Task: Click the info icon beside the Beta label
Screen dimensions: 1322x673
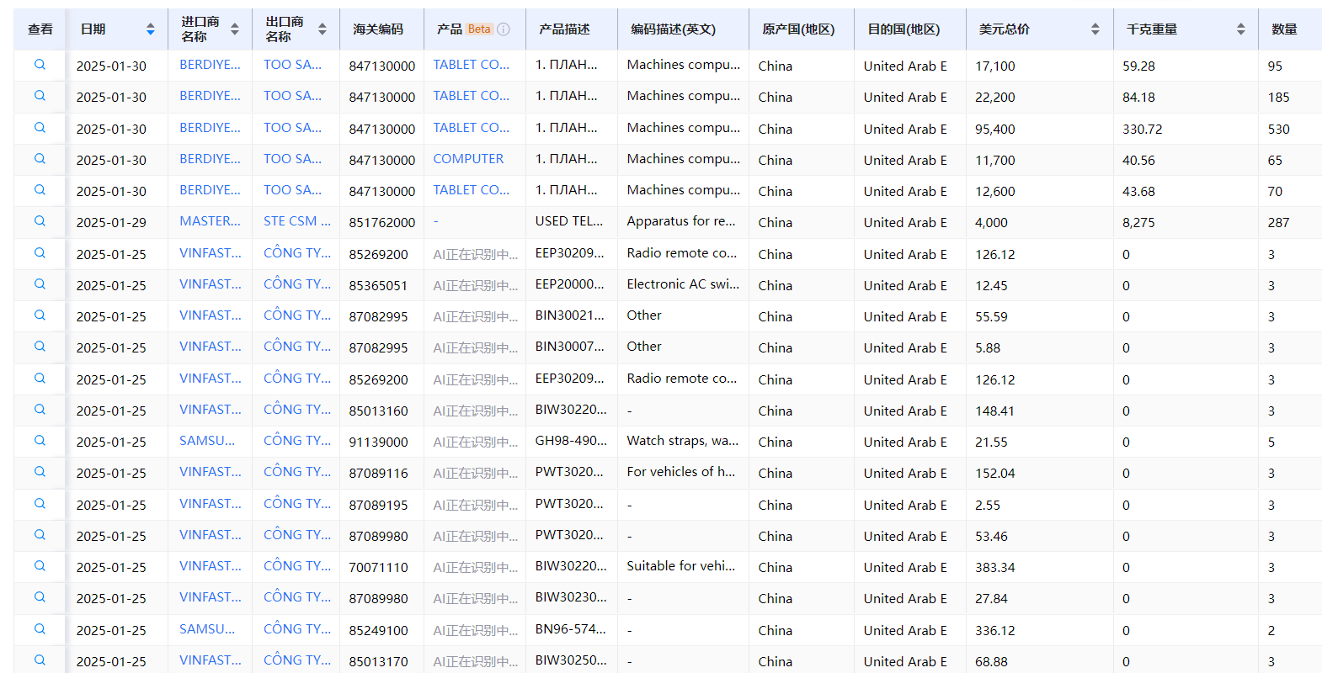Action: (x=504, y=29)
